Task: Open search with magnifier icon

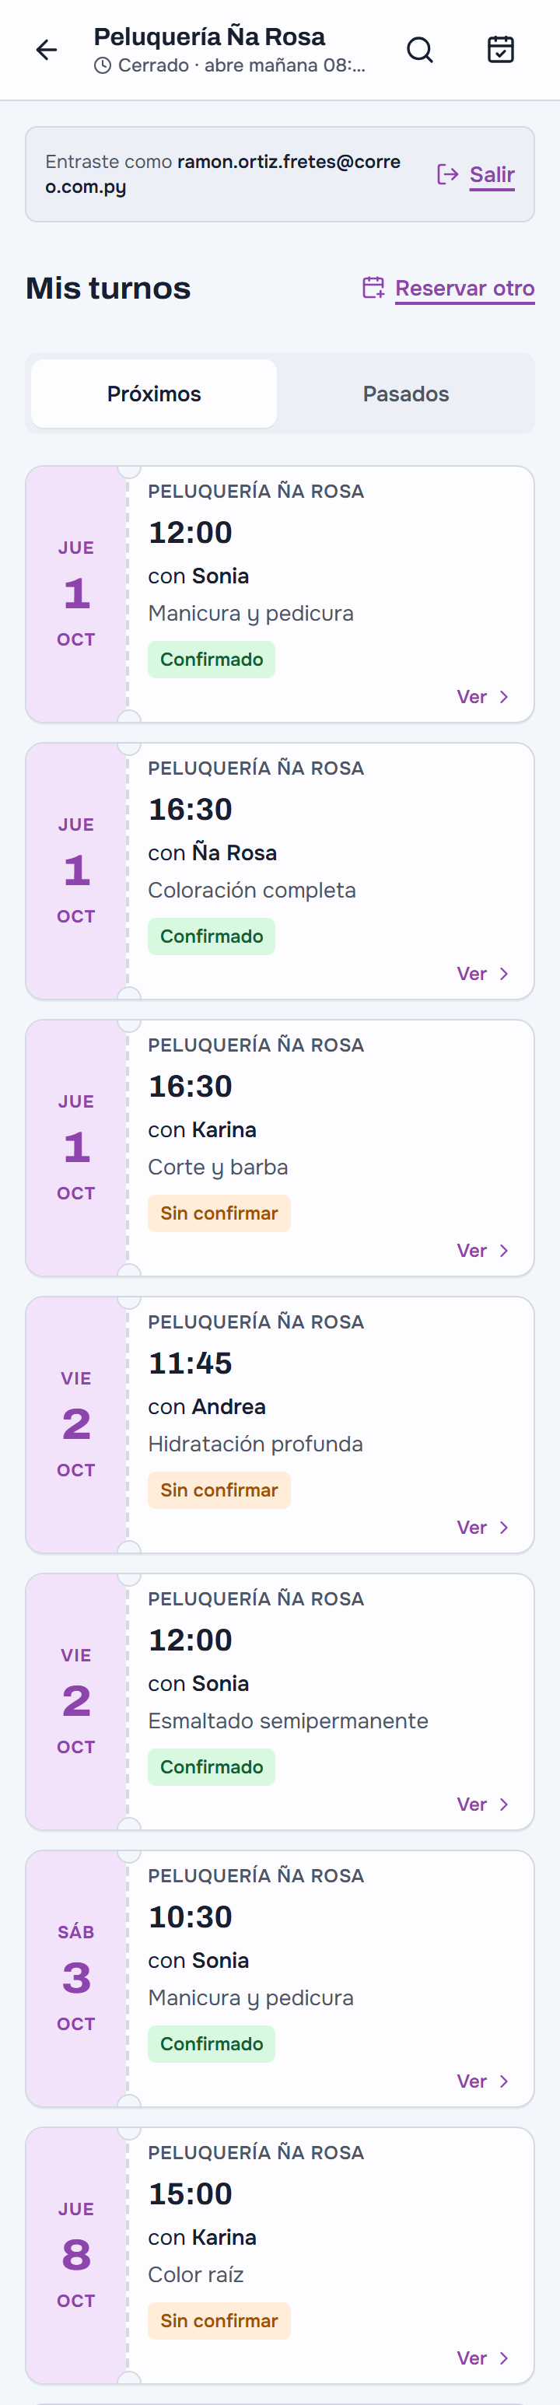Action: [420, 50]
